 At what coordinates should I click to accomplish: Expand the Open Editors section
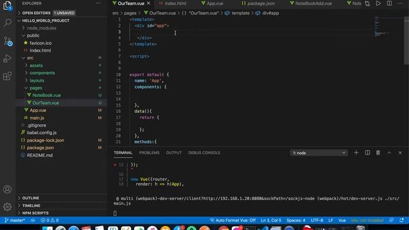click(x=61, y=13)
